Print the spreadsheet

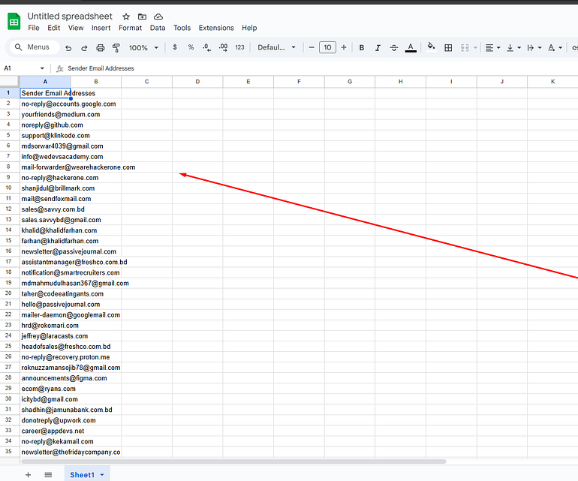[101, 47]
